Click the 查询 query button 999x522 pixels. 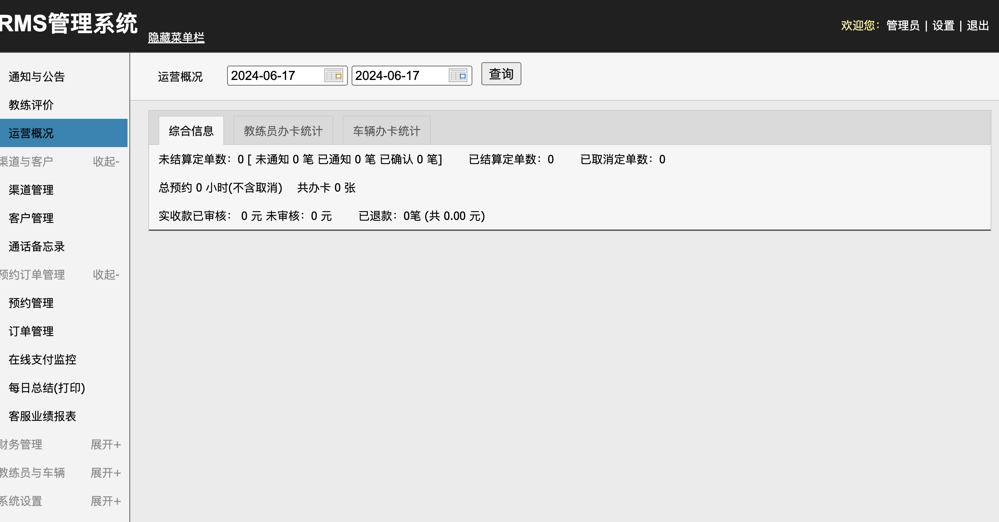tap(501, 74)
